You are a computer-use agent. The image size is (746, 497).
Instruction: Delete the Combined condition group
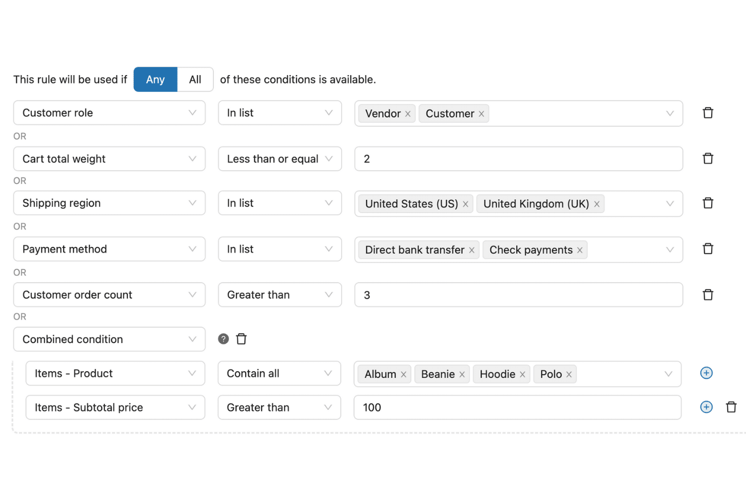241,339
